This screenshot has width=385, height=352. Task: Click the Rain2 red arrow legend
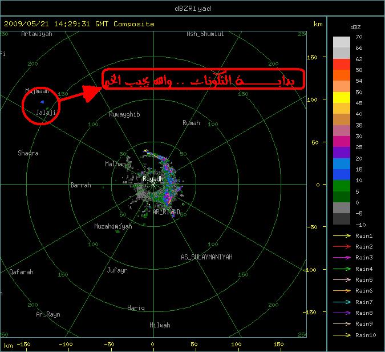pos(342,246)
